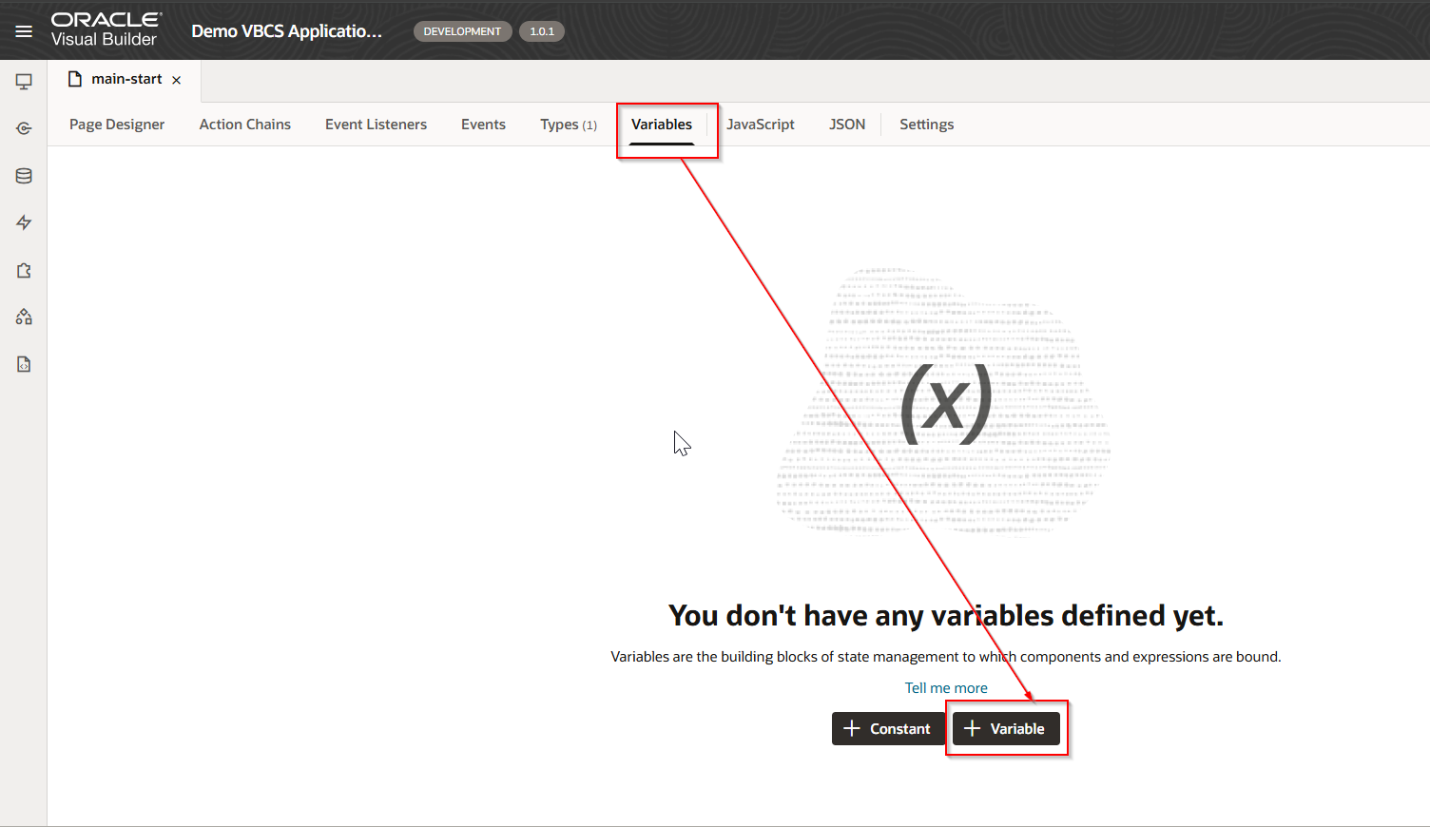
Task: Add a new Constant
Action: [x=888, y=729]
